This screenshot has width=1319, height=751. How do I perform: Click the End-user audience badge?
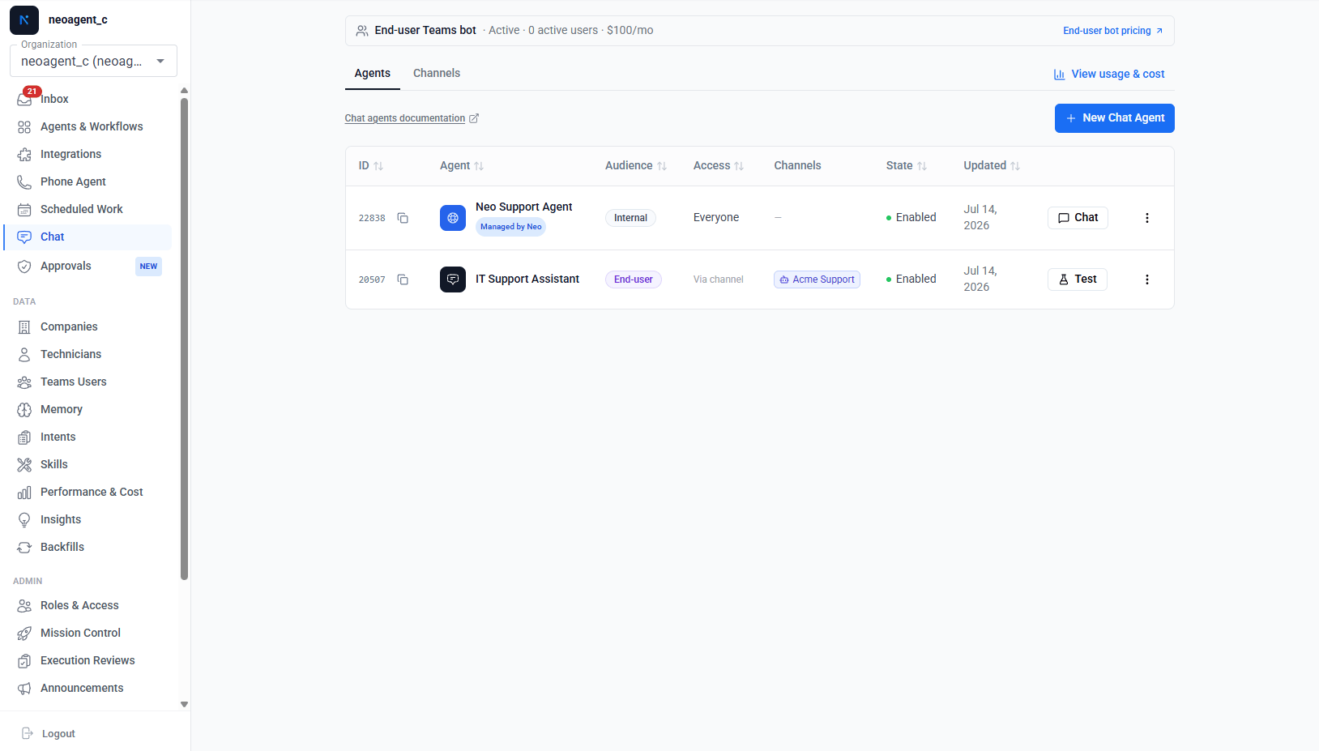[634, 279]
